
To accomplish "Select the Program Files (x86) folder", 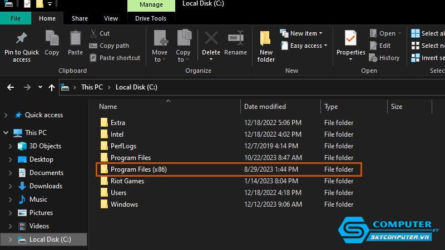I will tap(139, 169).
